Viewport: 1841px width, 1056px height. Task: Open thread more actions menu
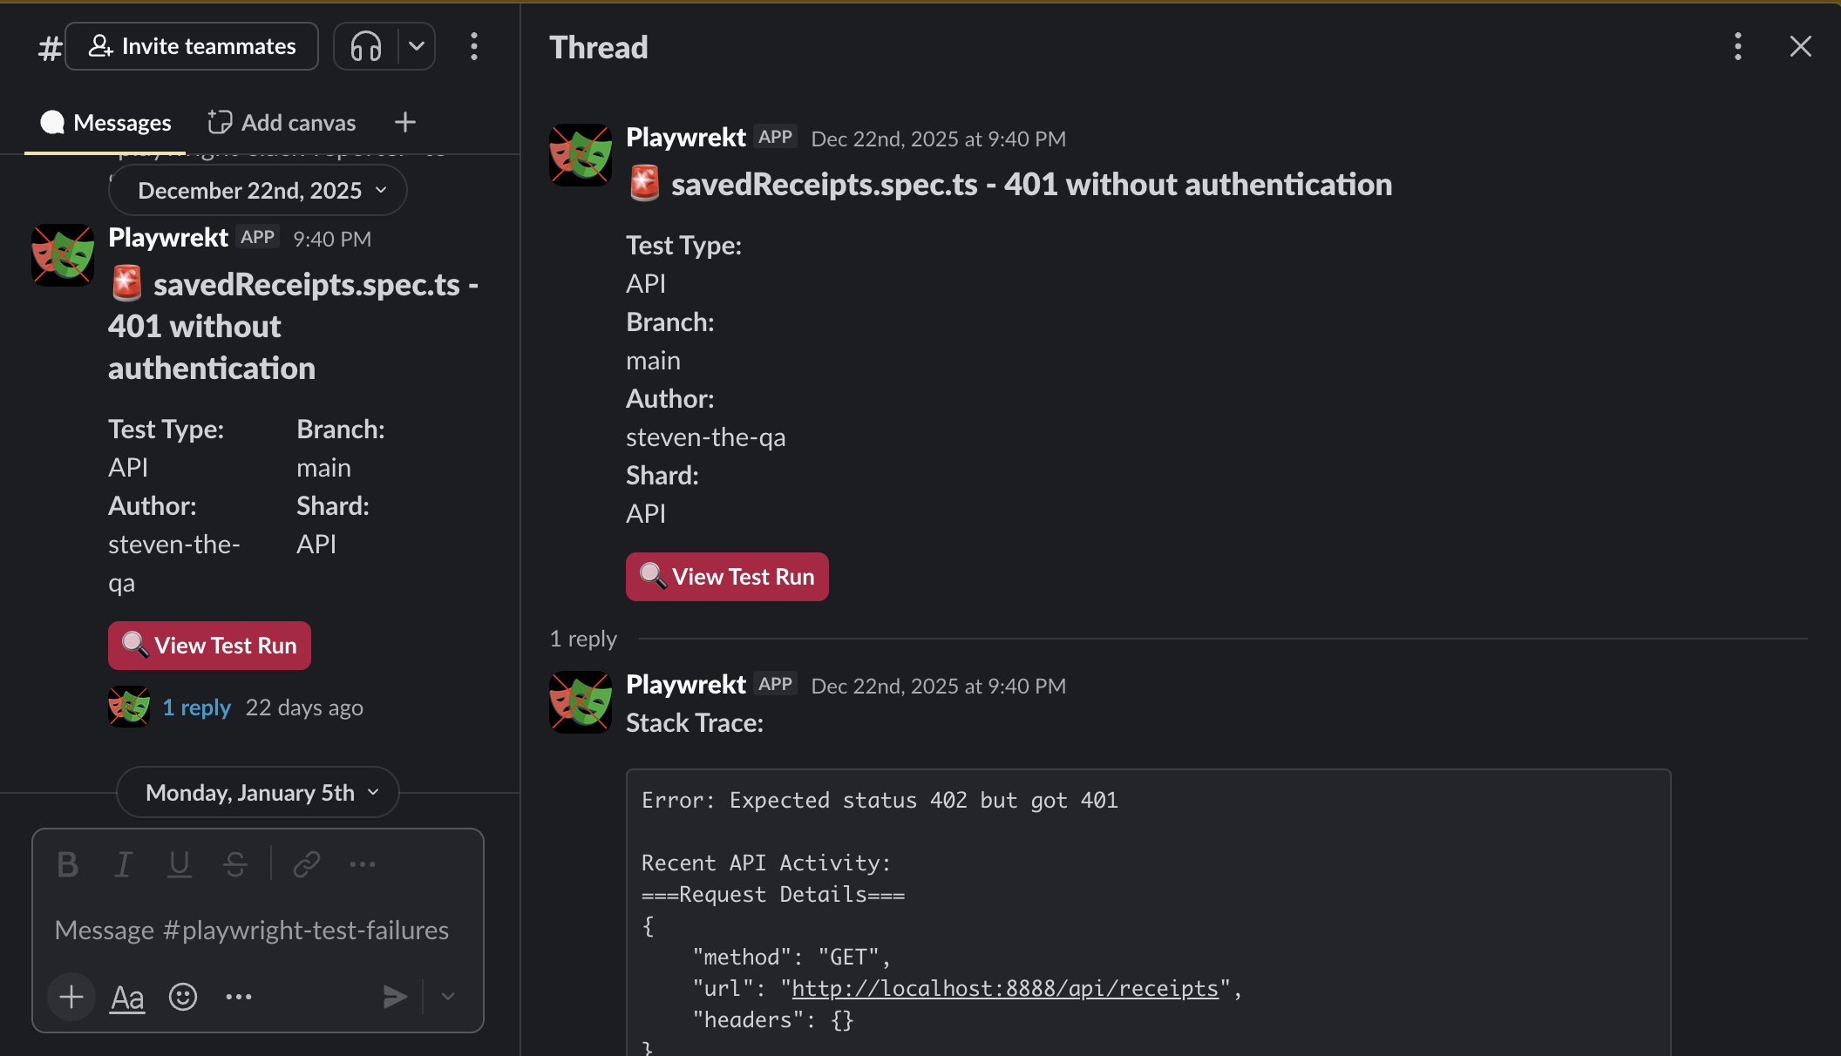[1737, 46]
